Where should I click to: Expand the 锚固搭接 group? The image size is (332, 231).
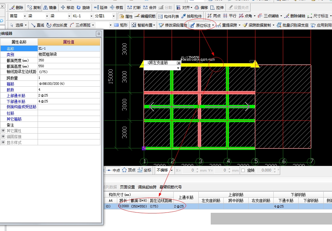tap(3, 137)
